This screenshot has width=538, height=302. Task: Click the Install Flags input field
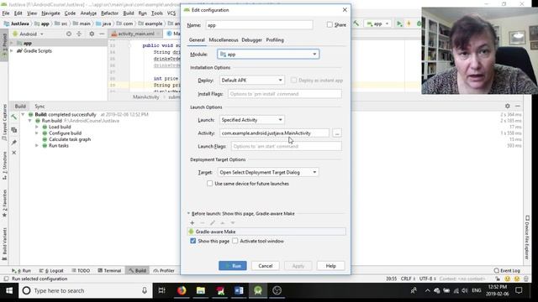point(285,94)
